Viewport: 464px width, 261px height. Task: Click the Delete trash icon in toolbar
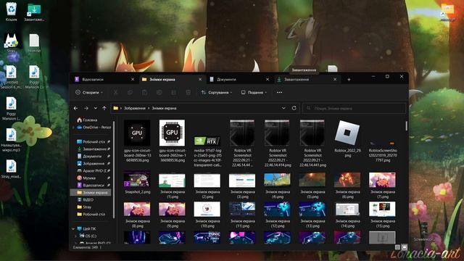[188, 93]
